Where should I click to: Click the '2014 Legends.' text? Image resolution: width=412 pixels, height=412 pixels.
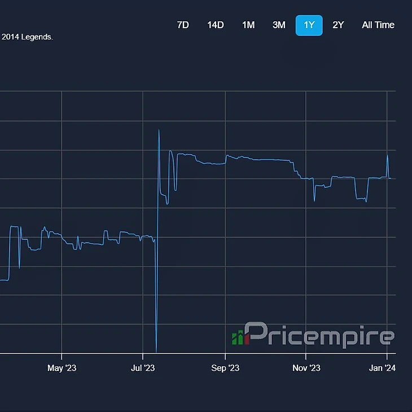coord(27,37)
